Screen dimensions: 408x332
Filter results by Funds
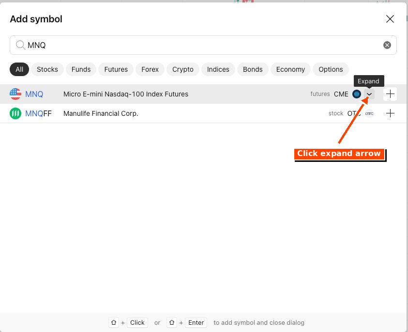(x=81, y=69)
